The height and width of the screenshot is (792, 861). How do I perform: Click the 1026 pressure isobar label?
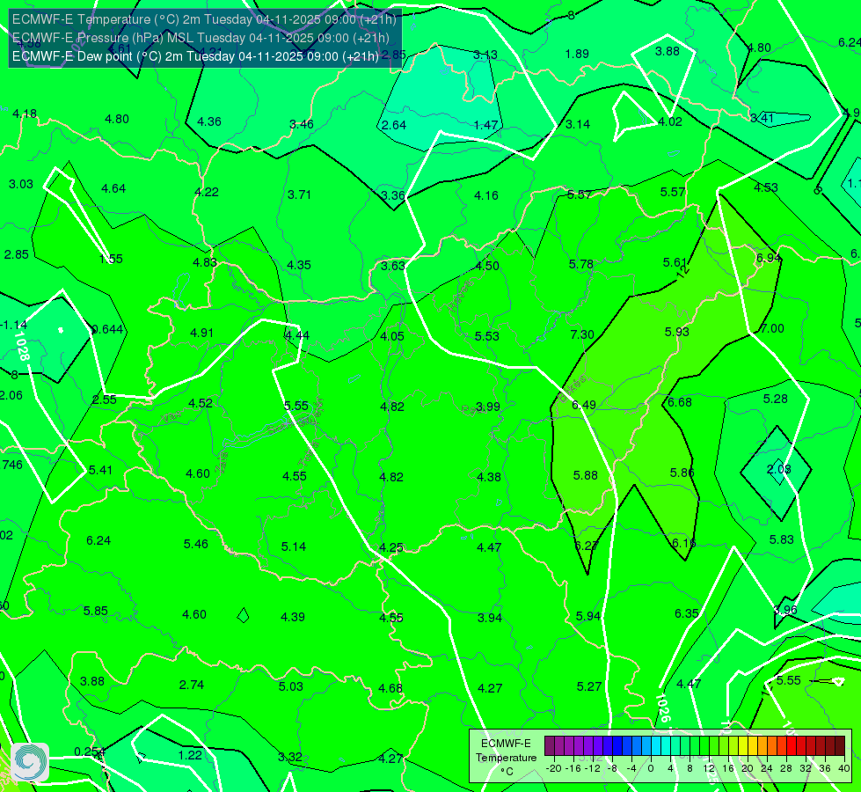pos(663,708)
